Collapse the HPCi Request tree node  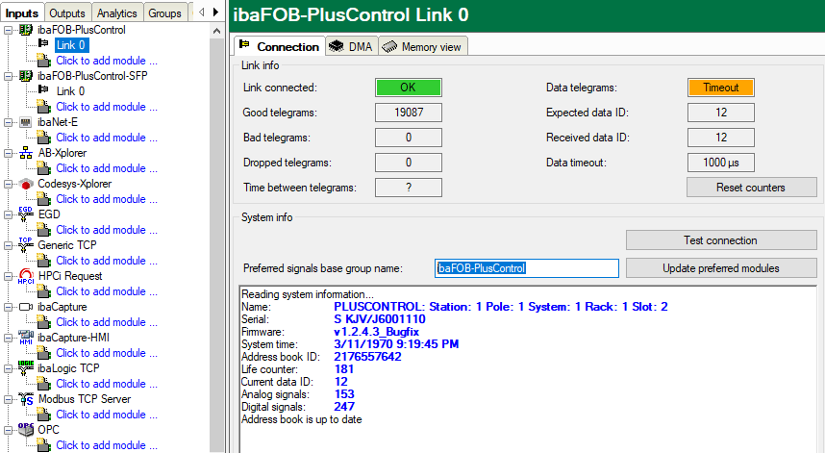tap(9, 276)
